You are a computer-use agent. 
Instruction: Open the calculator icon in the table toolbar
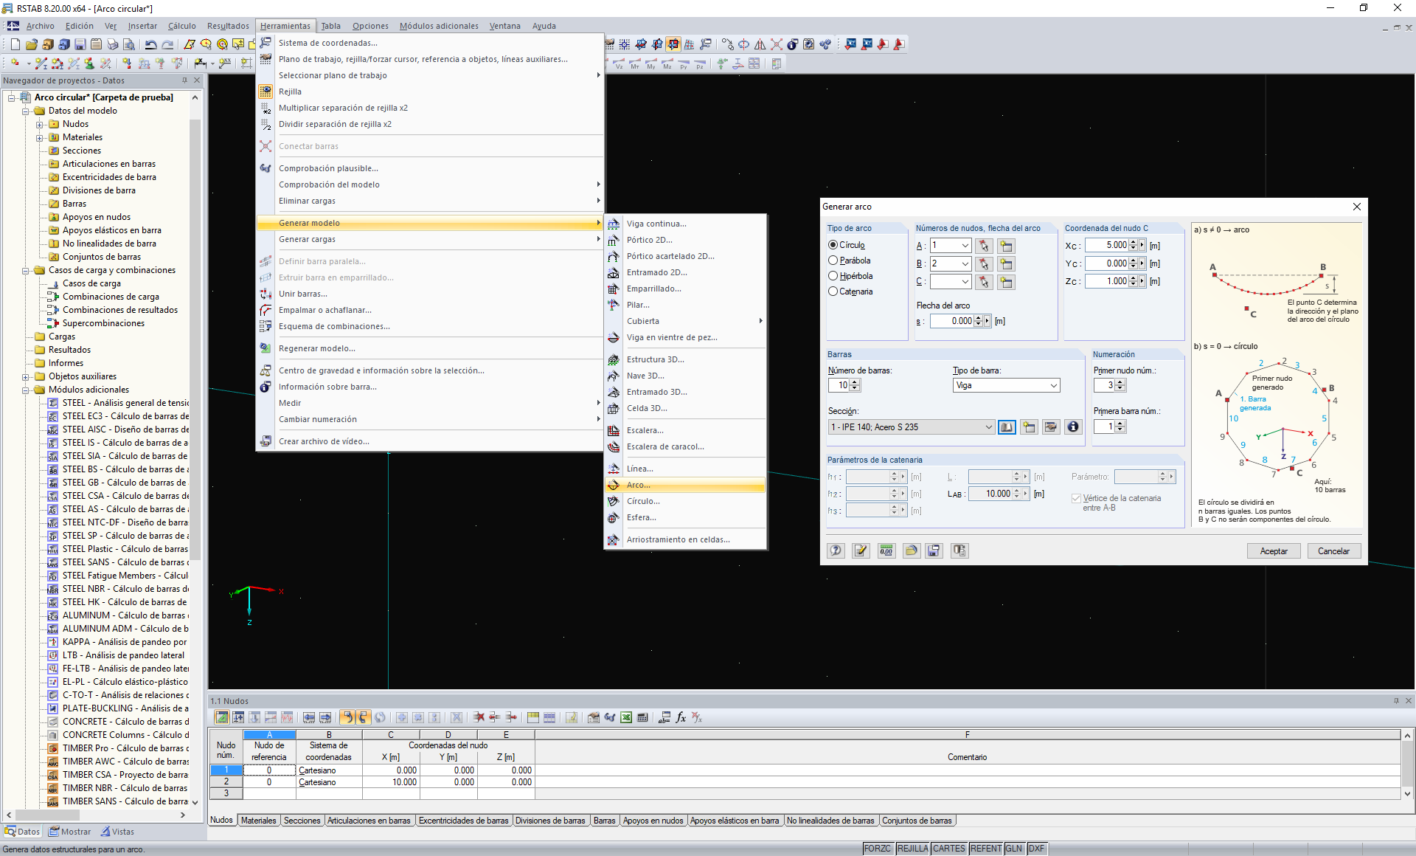642,717
